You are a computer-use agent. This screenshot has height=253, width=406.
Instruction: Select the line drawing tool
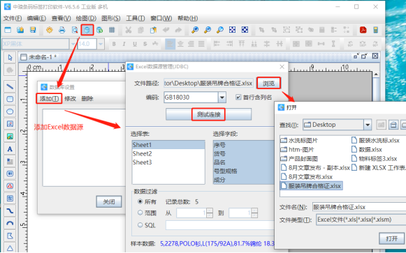pyautogui.click(x=10, y=86)
